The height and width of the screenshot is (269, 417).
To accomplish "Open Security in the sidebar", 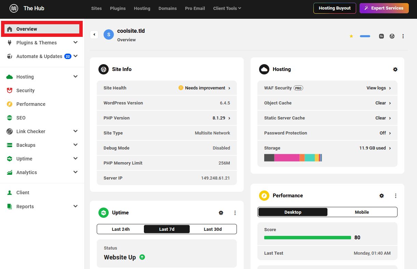I will pyautogui.click(x=25, y=90).
